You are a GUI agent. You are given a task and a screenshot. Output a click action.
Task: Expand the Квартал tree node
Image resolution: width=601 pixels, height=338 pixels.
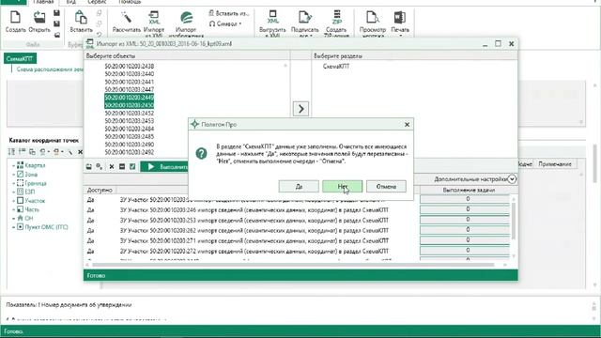click(13, 165)
